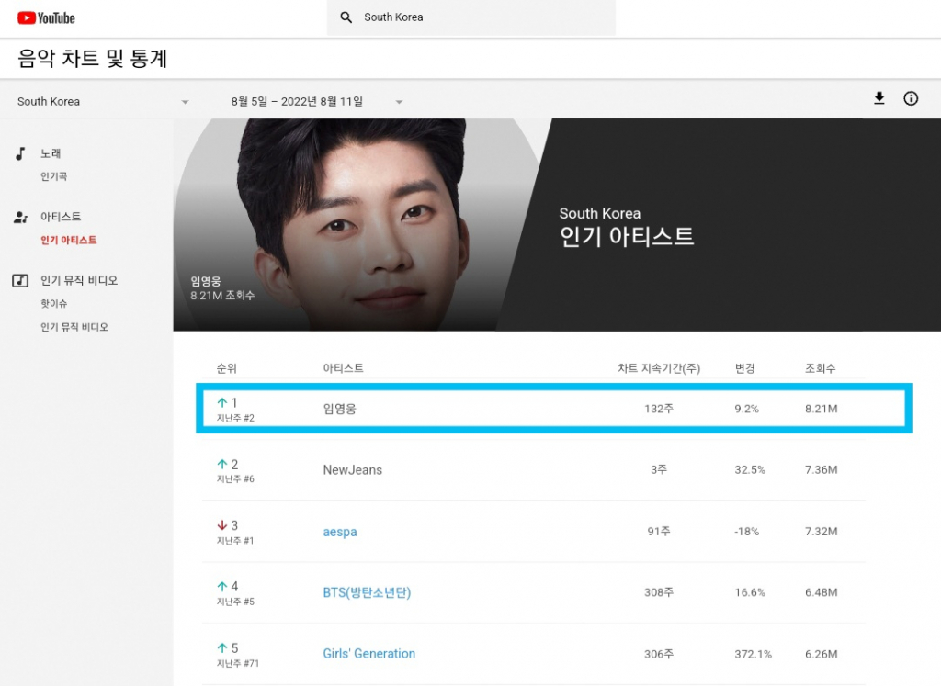Screen dimensions: 941x686
Task: Click the up arrow beside rank 2
Action: tap(221, 465)
